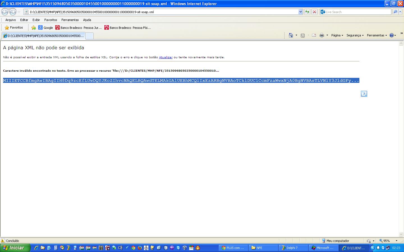The height and width of the screenshot is (252, 404).
Task: Expand the Home button dropdown arrow
Action: pos(296,35)
